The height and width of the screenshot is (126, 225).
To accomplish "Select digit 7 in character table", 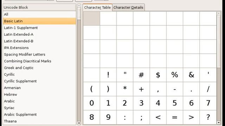I will pyautogui.click(x=208, y=103).
